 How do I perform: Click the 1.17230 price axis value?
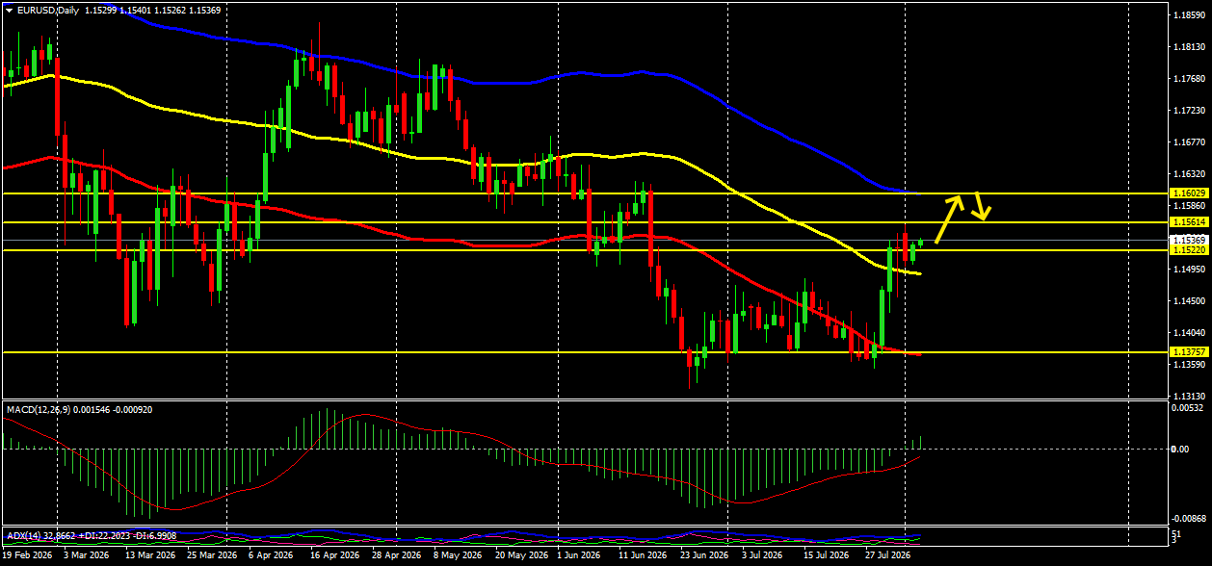[1190, 111]
